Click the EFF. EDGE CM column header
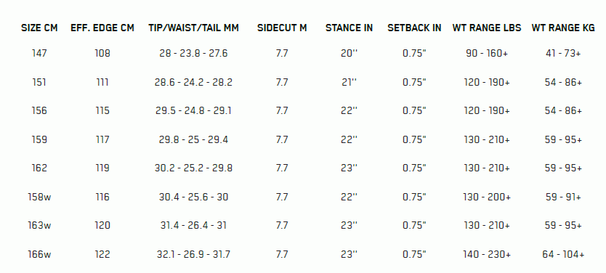606x273 pixels. (x=102, y=28)
